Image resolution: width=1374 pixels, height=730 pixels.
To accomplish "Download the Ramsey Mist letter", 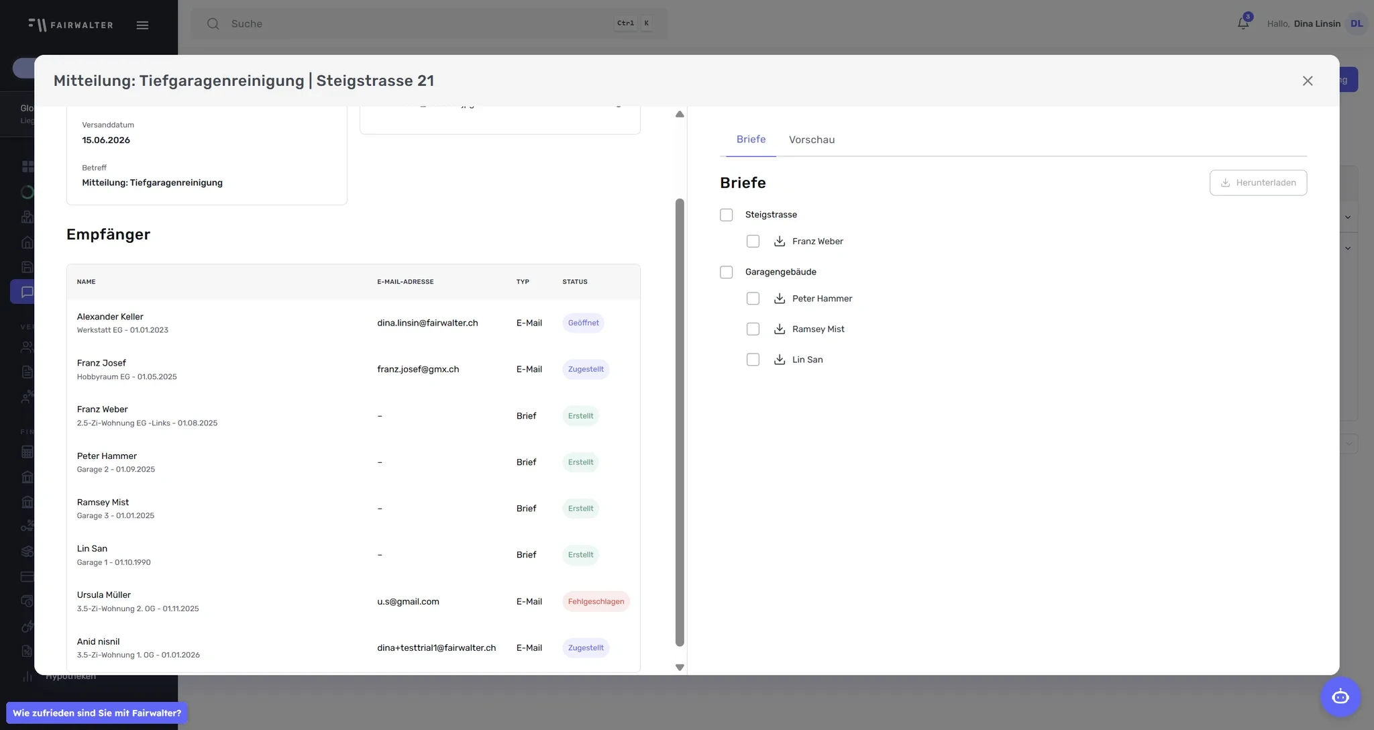I will 780,329.
